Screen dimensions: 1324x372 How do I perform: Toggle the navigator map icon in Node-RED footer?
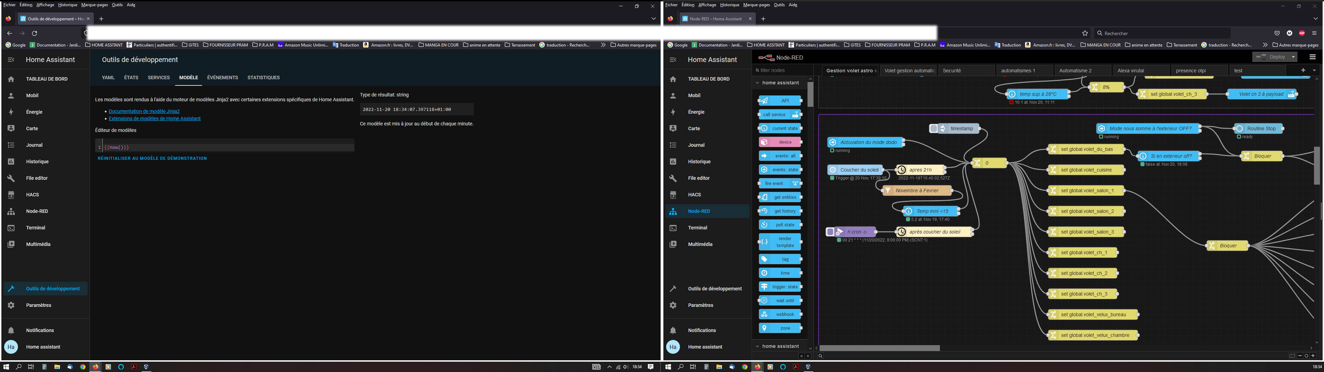(x=1292, y=355)
